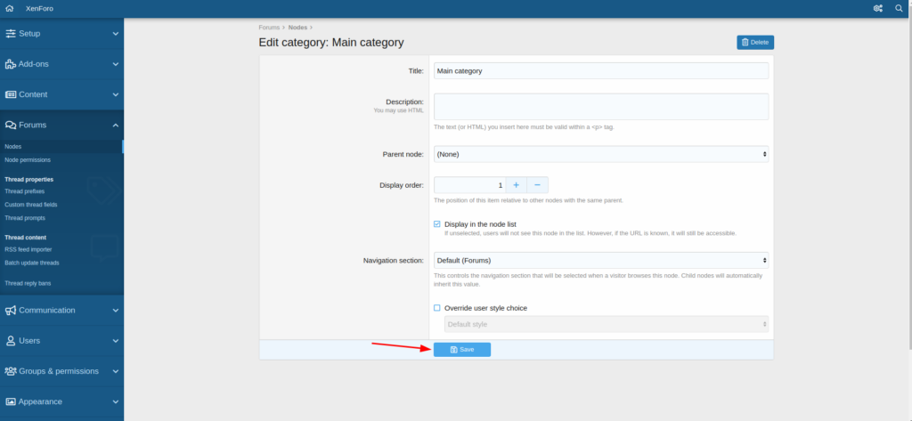Open Thread prefixes in sidebar
This screenshot has height=421, width=912.
(24, 190)
